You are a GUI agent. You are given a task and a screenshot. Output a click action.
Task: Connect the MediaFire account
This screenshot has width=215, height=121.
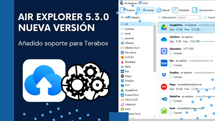tap(175, 101)
